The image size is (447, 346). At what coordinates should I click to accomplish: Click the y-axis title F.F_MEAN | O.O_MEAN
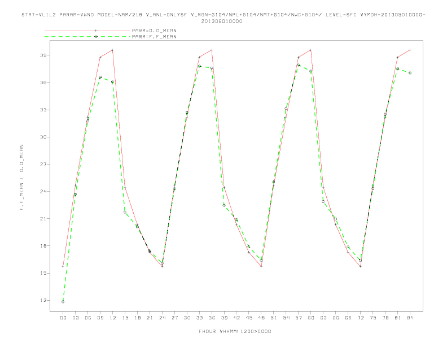click(21, 178)
